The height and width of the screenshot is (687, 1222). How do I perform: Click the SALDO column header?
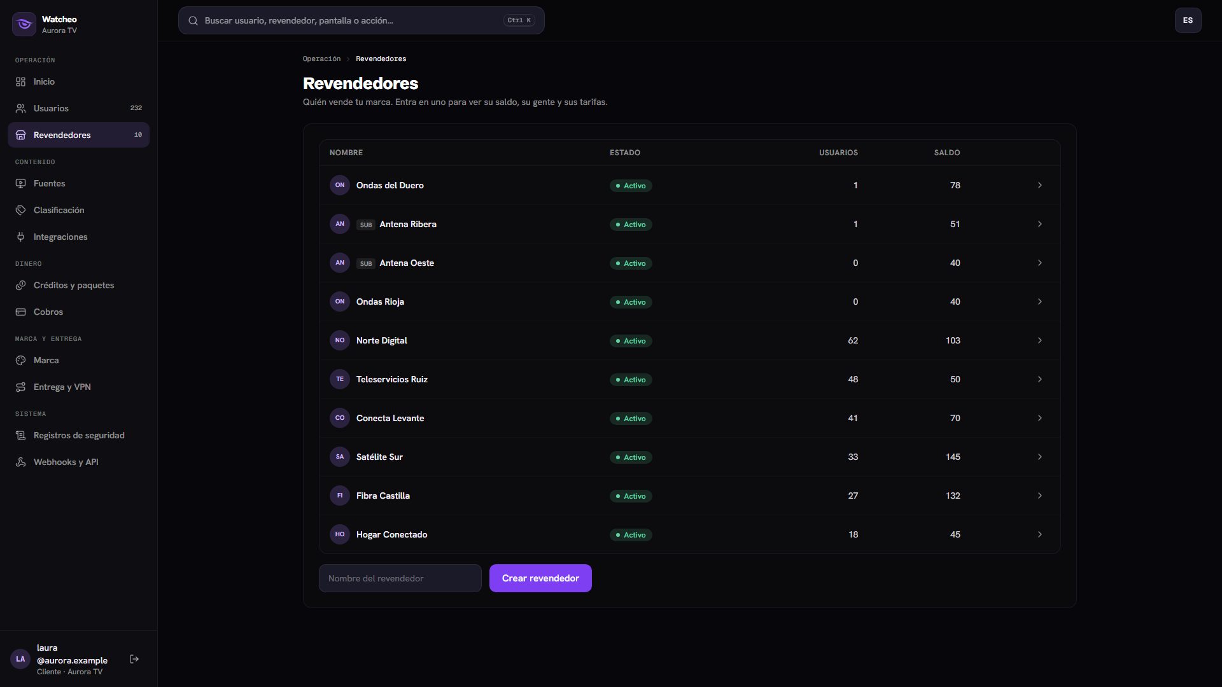click(946, 153)
